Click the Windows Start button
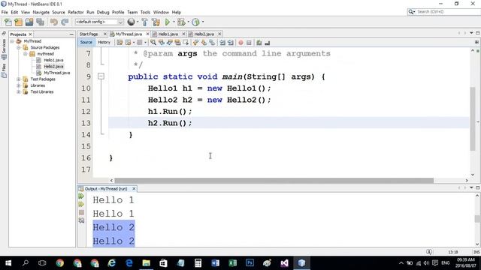The image size is (481, 270). coord(8,263)
